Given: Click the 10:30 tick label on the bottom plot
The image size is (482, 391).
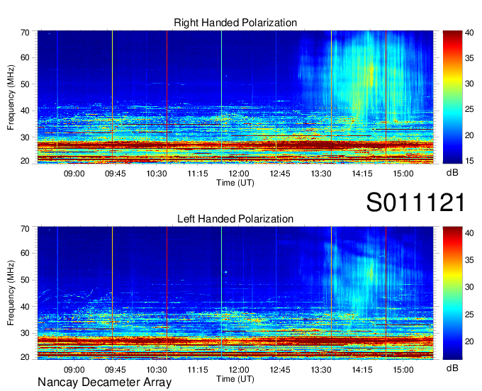Looking at the screenshot, I should pyautogui.click(x=157, y=370).
